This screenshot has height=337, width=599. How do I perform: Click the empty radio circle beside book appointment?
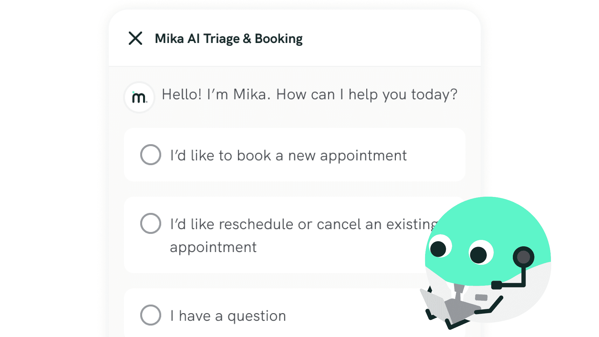coord(151,155)
